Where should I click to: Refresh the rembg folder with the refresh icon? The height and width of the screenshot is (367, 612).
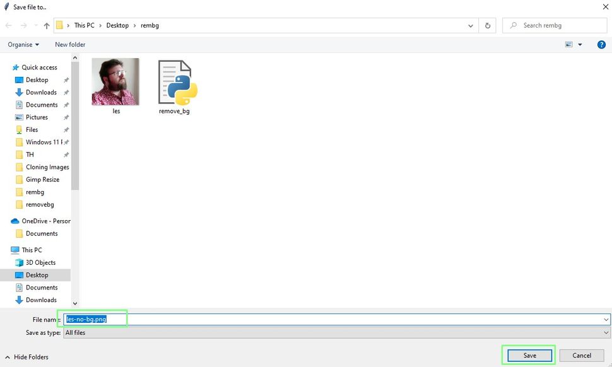pyautogui.click(x=486, y=25)
